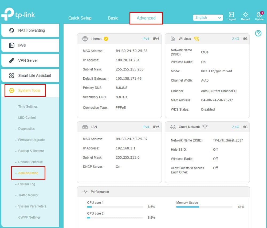Open Traffic Monitor submenu item
Screen dimensions: 267x228
(x=28, y=195)
